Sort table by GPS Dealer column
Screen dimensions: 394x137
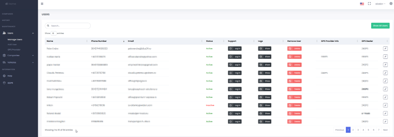click(x=375, y=41)
